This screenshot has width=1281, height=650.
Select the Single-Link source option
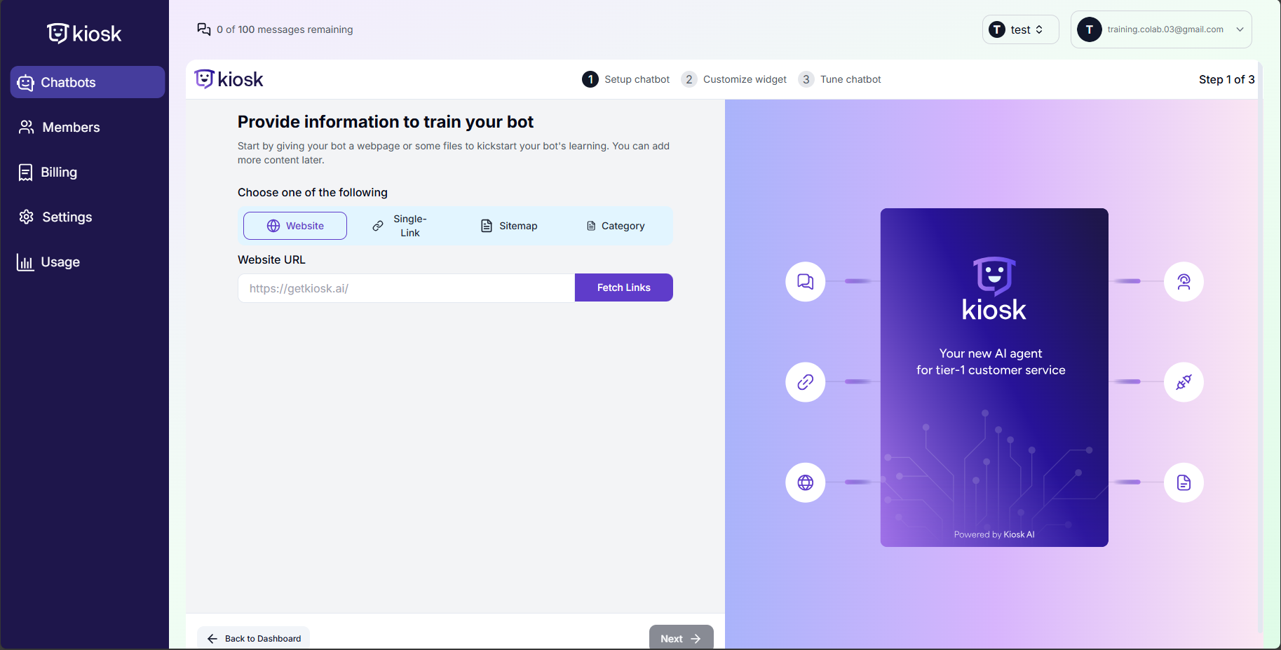tap(400, 226)
